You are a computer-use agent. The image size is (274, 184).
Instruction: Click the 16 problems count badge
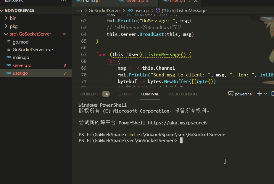click(106, 94)
